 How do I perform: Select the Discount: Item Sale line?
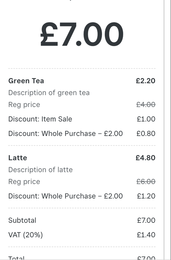coord(40,119)
